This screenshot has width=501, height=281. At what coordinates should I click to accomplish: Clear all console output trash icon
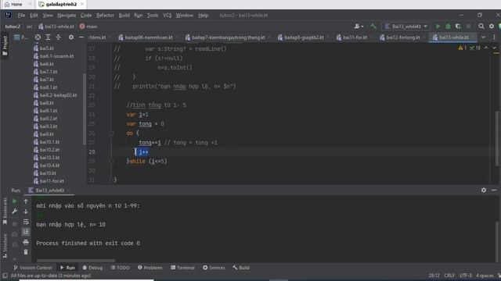(x=26, y=252)
